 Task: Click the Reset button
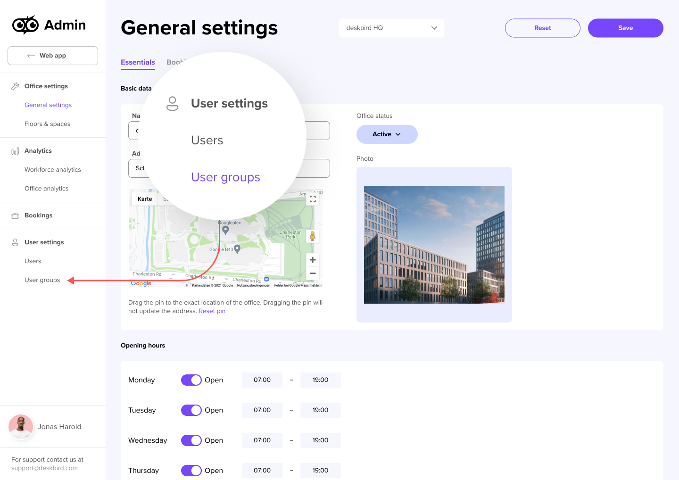click(x=543, y=28)
